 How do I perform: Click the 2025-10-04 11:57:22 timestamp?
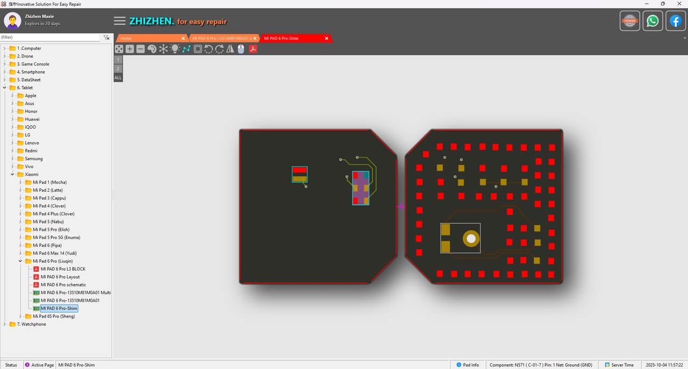point(664,365)
